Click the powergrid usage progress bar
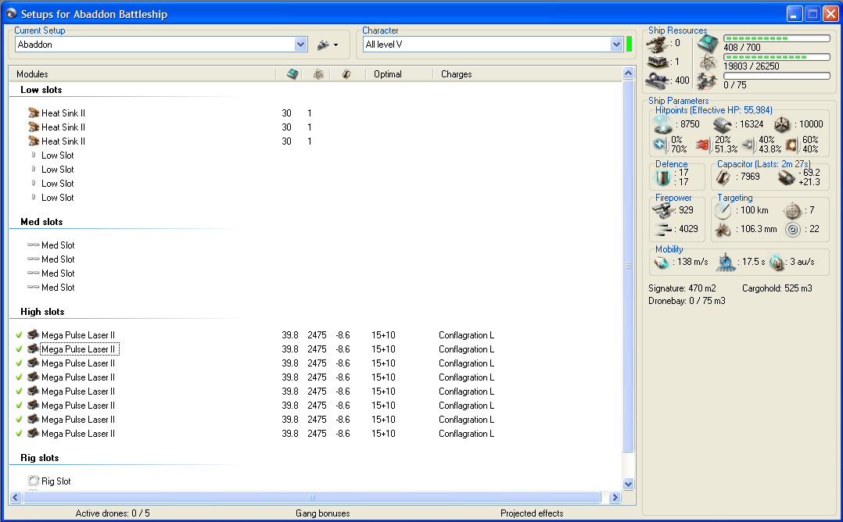Image resolution: width=843 pixels, height=522 pixels. 777,57
